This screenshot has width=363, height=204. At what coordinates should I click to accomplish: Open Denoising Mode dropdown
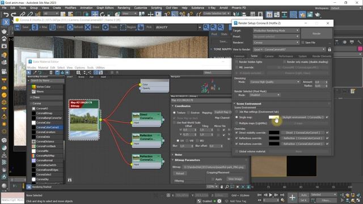(x=275, y=82)
